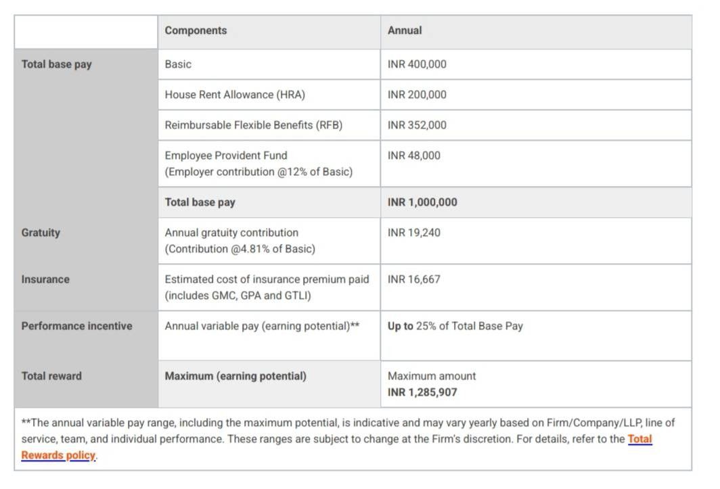Select the estimated insurance premium cell
The image size is (720, 489).
tap(269, 287)
